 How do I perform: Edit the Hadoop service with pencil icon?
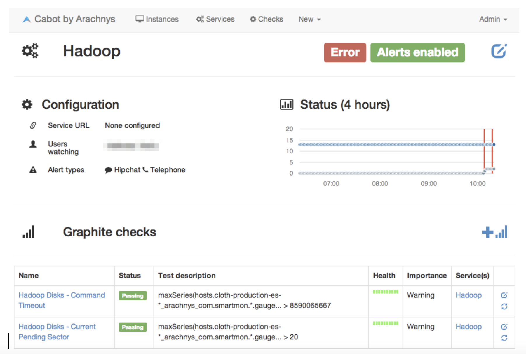499,51
